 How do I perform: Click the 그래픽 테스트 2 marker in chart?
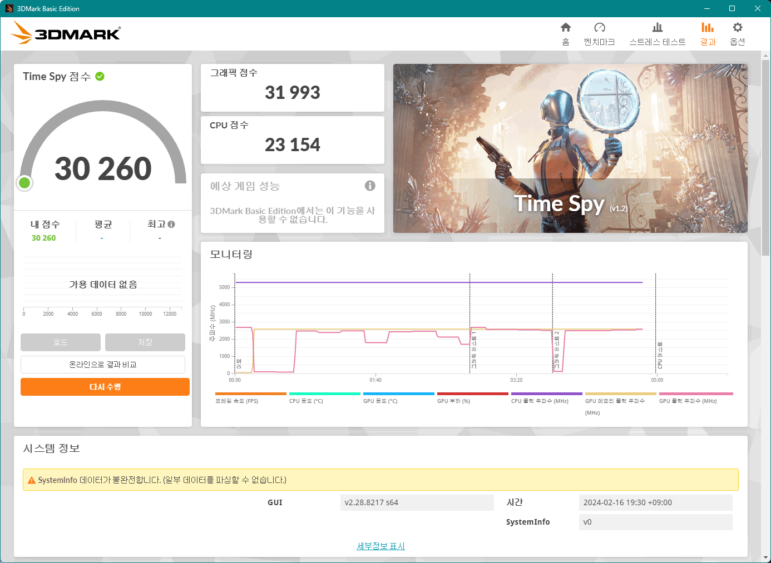click(556, 350)
